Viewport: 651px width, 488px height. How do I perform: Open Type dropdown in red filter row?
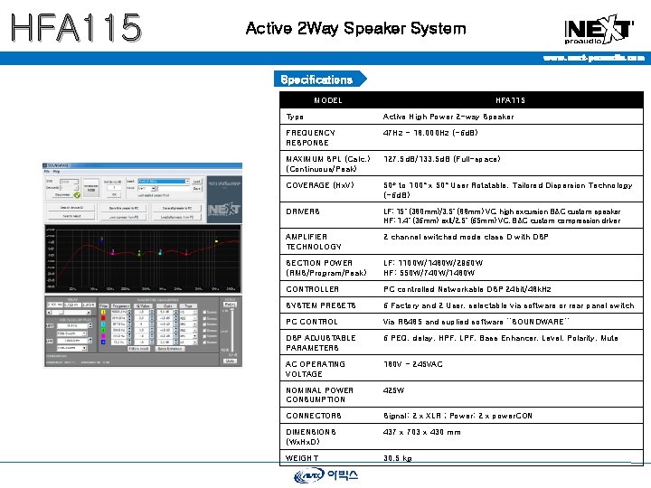pos(188,318)
